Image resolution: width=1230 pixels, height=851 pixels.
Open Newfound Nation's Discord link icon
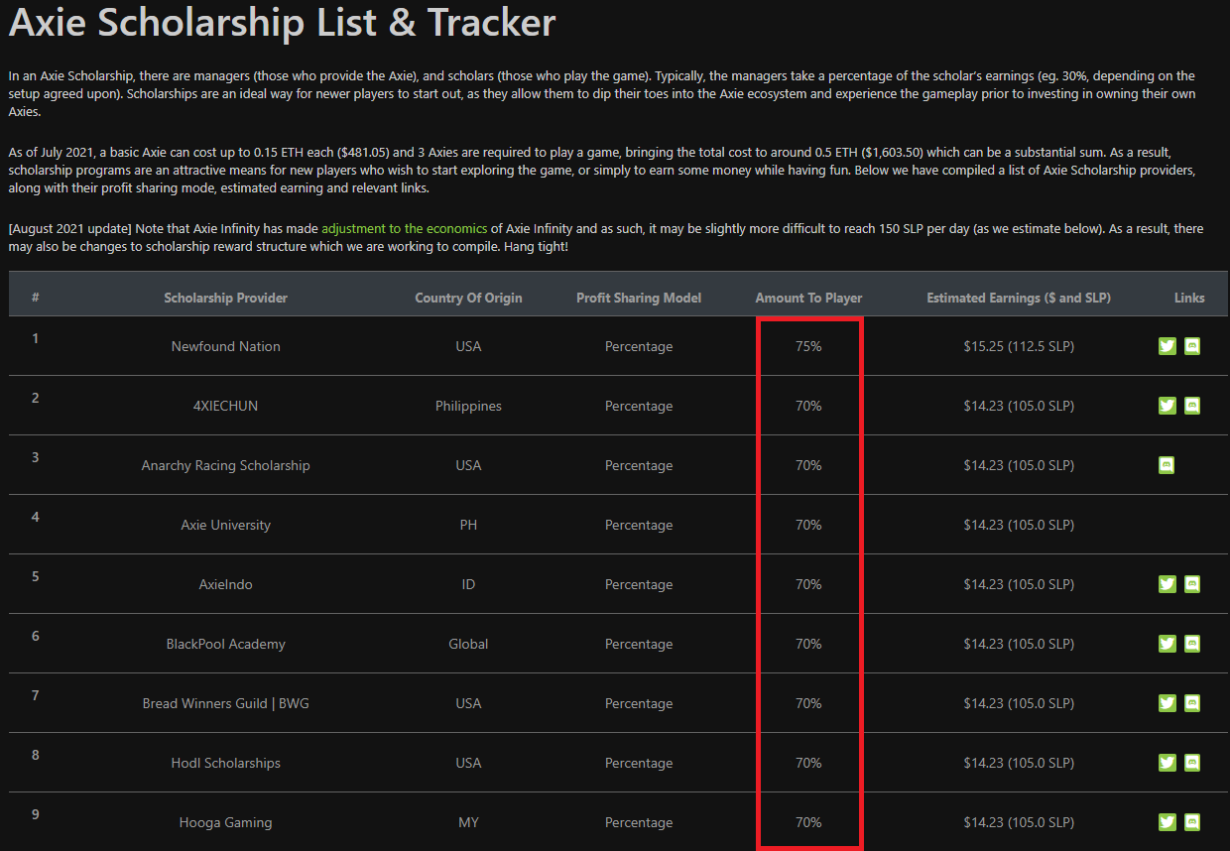coord(1192,346)
